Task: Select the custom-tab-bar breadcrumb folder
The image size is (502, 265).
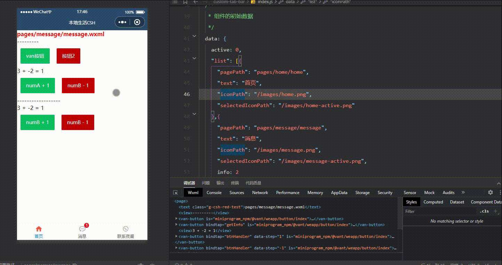Action: pos(229,2)
